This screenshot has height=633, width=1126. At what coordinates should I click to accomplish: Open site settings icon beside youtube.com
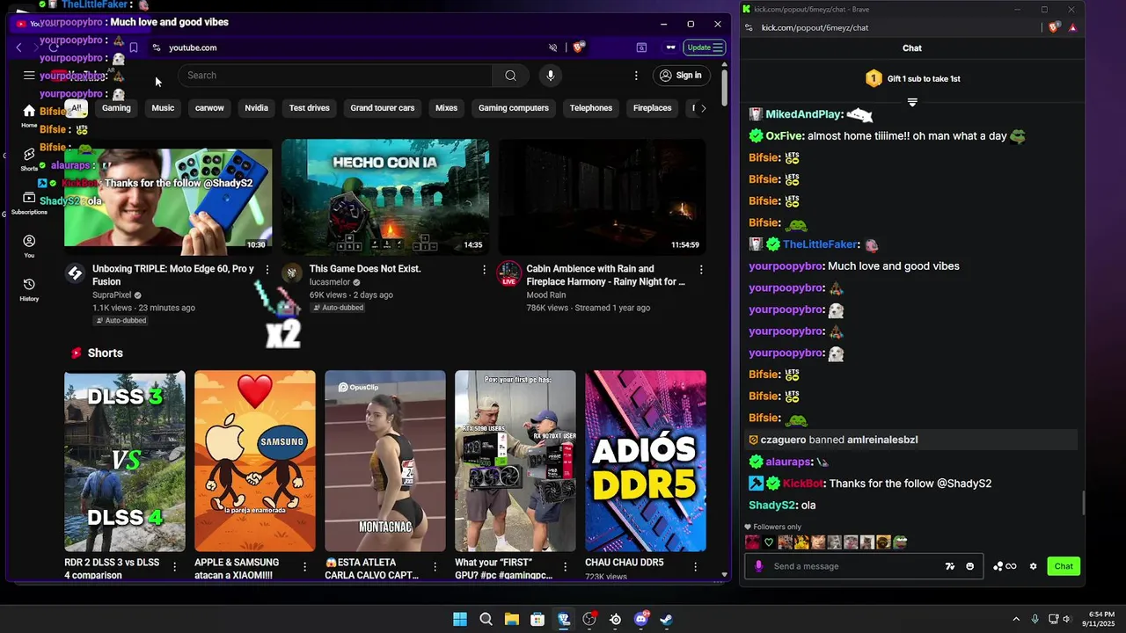[156, 47]
